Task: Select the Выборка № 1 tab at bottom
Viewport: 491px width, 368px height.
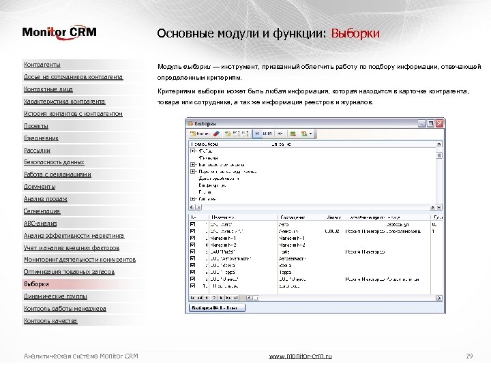Action: 217,308
